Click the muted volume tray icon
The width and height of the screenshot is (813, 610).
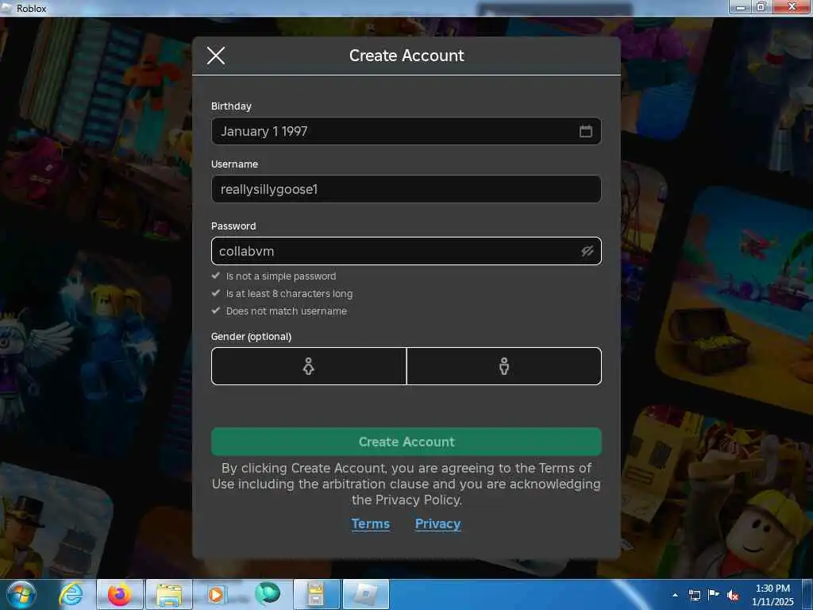[733, 595]
